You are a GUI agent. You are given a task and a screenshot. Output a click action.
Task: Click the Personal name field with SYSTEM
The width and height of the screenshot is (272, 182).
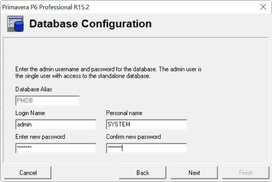click(x=146, y=125)
